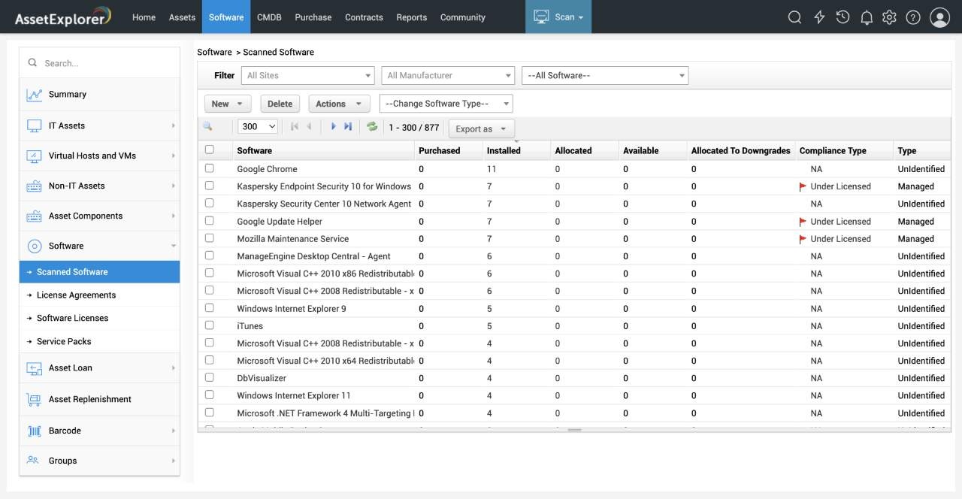
Task: Go to last page arrow
Action: click(x=348, y=126)
